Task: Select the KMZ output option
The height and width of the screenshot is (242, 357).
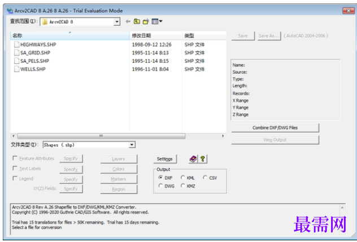Action: pos(182,186)
